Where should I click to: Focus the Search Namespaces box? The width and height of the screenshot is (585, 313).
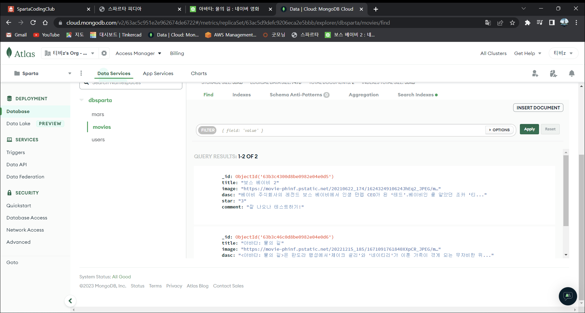[131, 85]
